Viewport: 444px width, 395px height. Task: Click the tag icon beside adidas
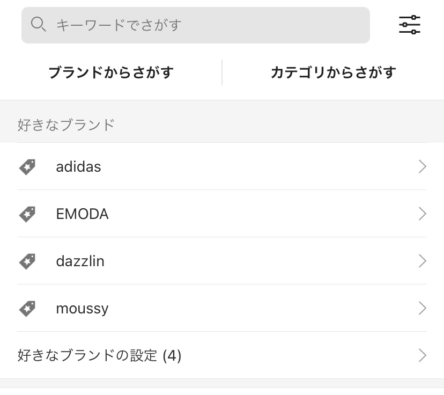pyautogui.click(x=27, y=167)
